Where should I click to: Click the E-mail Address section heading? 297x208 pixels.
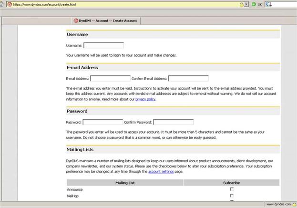point(82,67)
